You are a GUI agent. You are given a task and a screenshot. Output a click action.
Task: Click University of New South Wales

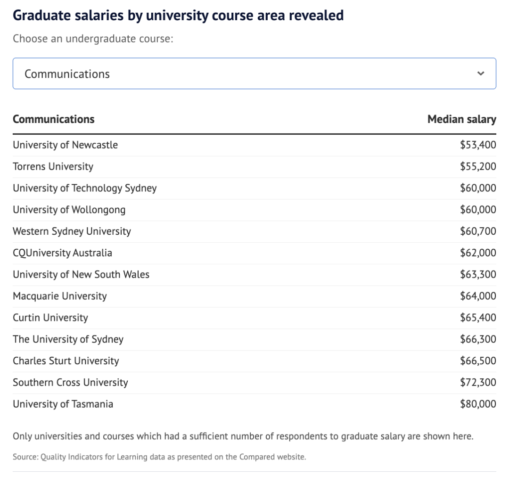click(x=81, y=275)
